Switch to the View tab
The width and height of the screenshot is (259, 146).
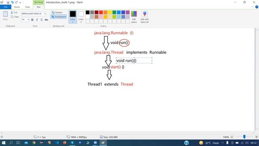[x=28, y=7]
